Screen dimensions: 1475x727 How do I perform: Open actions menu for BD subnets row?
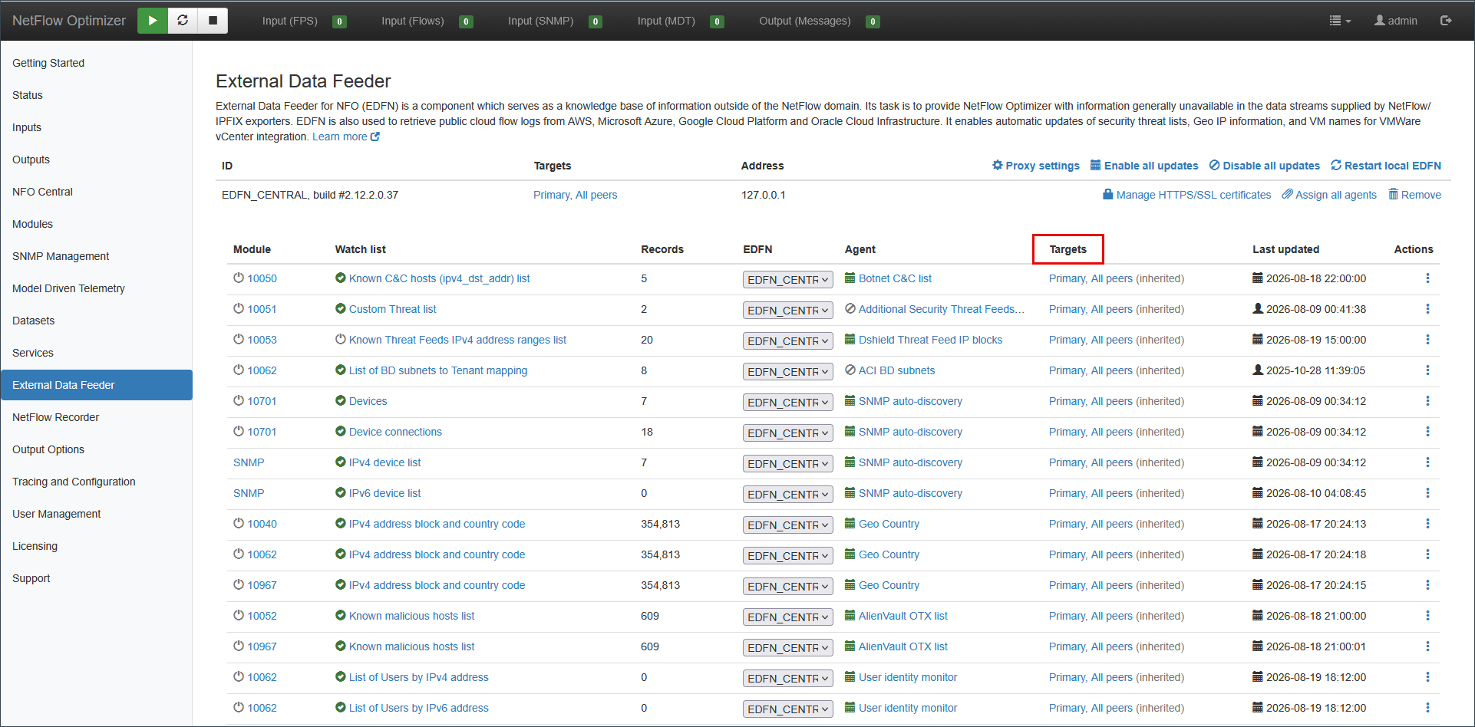1427,370
